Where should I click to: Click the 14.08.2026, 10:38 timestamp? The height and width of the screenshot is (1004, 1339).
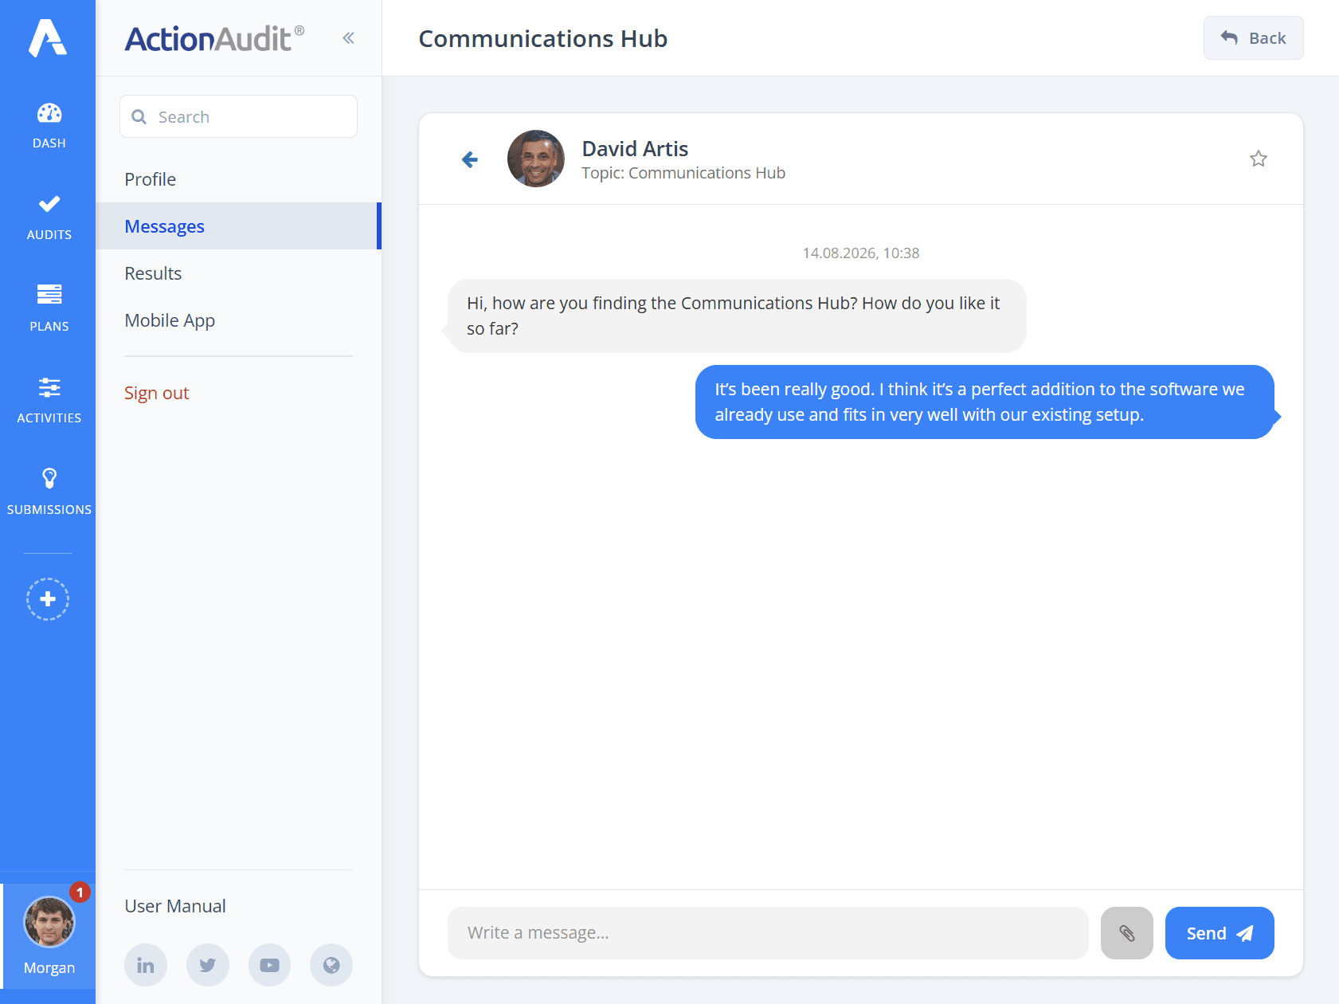click(x=861, y=253)
